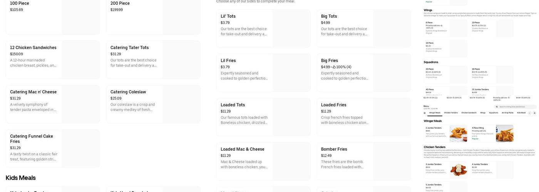
Task: Click the search magnifier icon
Action: (x=497, y=107)
